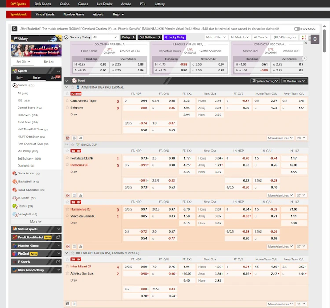The width and height of the screenshot is (330, 308).
Task: Show More sports in sidebar
Action: 36,222
